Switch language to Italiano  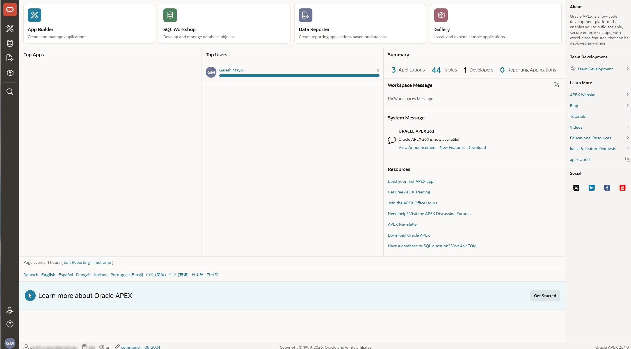coord(101,275)
